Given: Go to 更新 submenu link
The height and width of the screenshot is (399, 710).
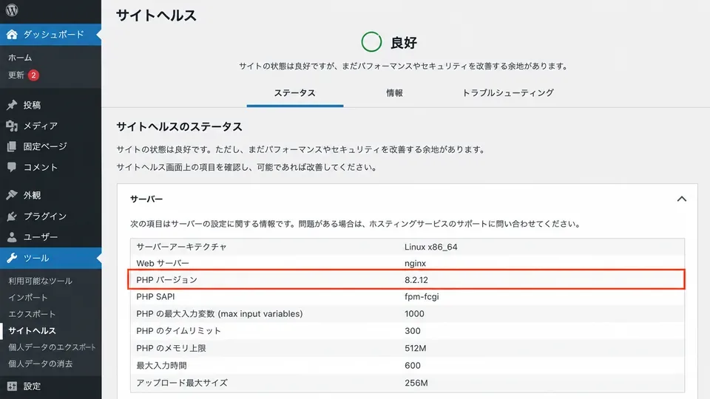Looking at the screenshot, I should pos(16,75).
